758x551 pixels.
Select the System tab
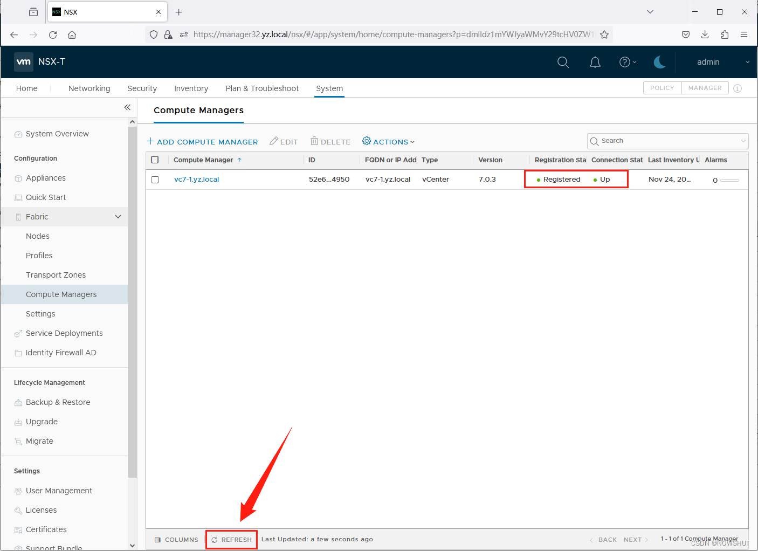point(329,88)
